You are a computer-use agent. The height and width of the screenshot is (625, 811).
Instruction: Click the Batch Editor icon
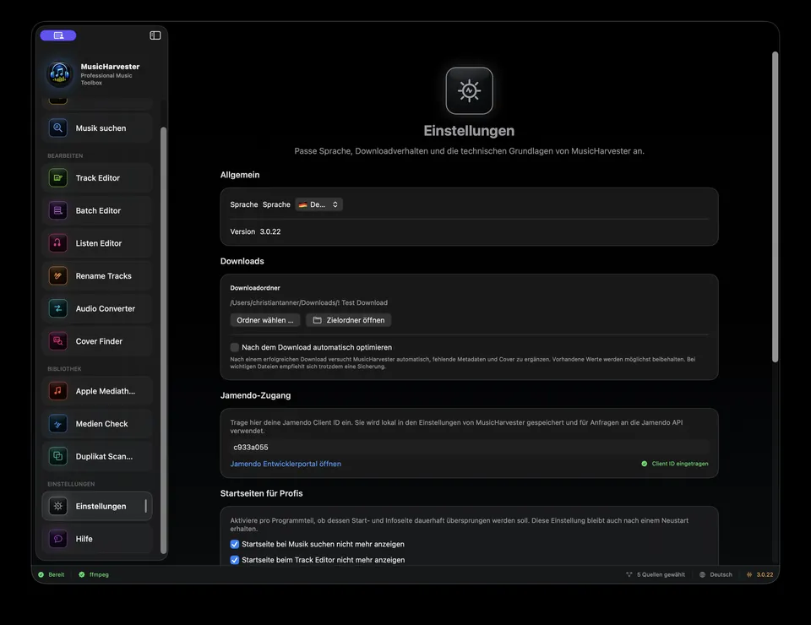(58, 210)
